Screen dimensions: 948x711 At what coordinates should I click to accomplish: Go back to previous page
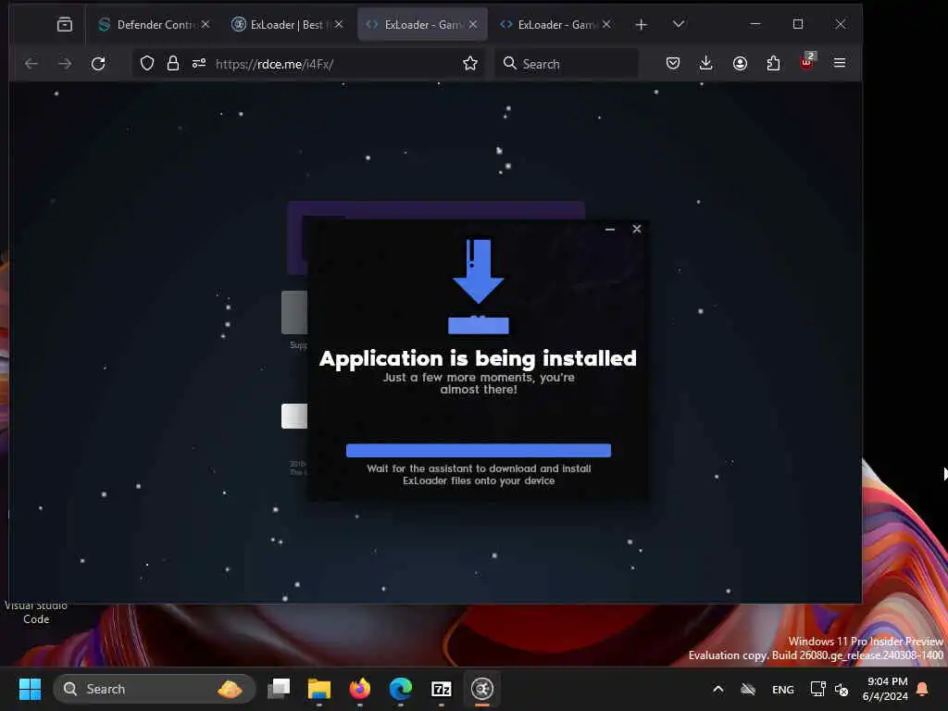tap(31, 64)
